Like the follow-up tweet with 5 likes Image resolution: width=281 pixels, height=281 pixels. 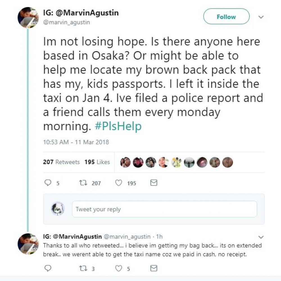pos(119,268)
